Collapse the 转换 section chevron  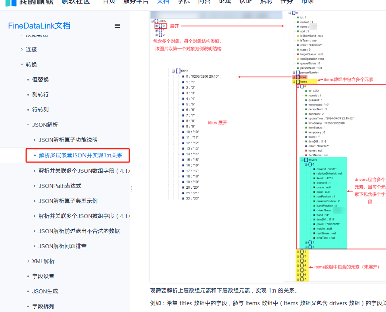point(22,64)
